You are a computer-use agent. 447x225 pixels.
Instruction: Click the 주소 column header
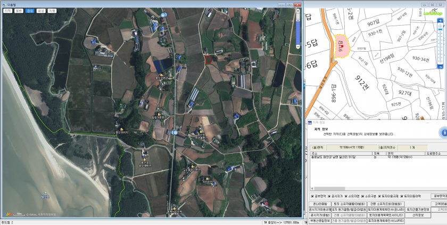pos(341,154)
